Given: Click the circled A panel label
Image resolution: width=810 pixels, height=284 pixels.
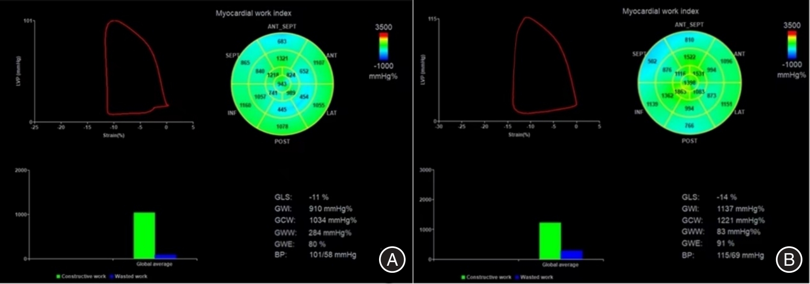Looking at the screenshot, I should pos(392,259).
